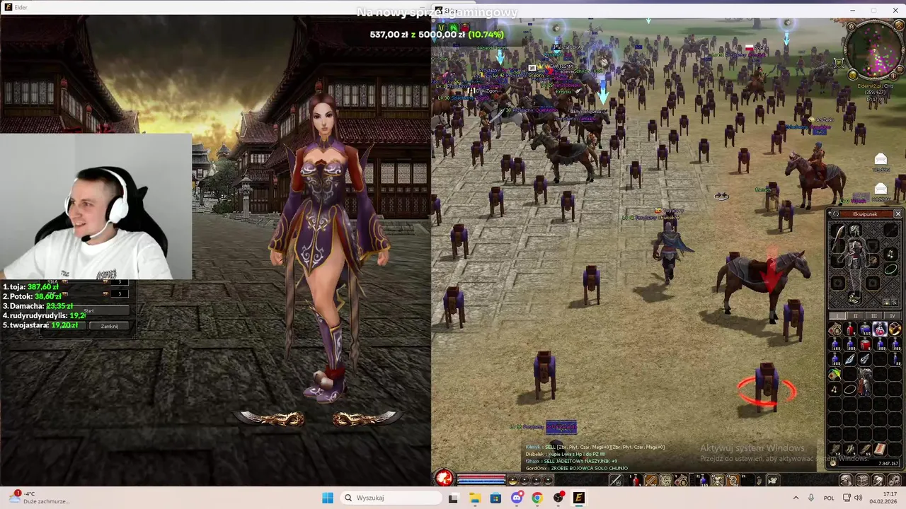Use the blue potion quickslot F1
The height and width of the screenshot is (509, 906).
click(x=703, y=480)
